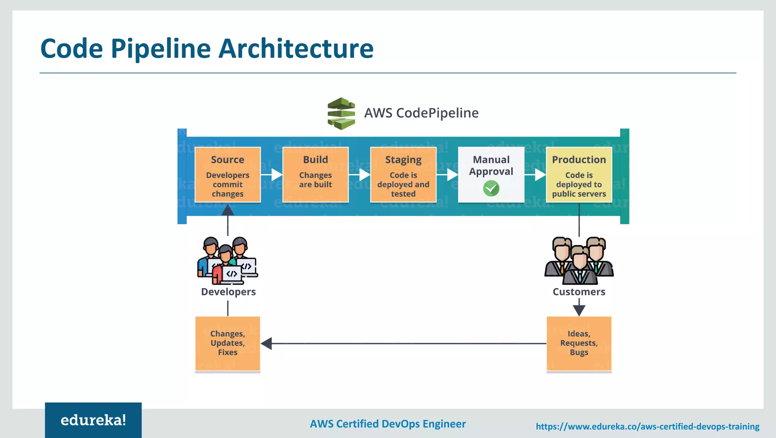The image size is (776, 438).
Task: Click the Developers group icon
Action: click(x=228, y=261)
